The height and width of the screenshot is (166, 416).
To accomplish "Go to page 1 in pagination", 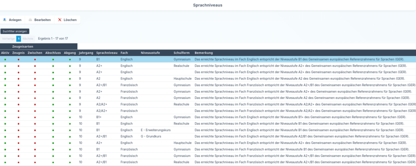I will [18, 39].
